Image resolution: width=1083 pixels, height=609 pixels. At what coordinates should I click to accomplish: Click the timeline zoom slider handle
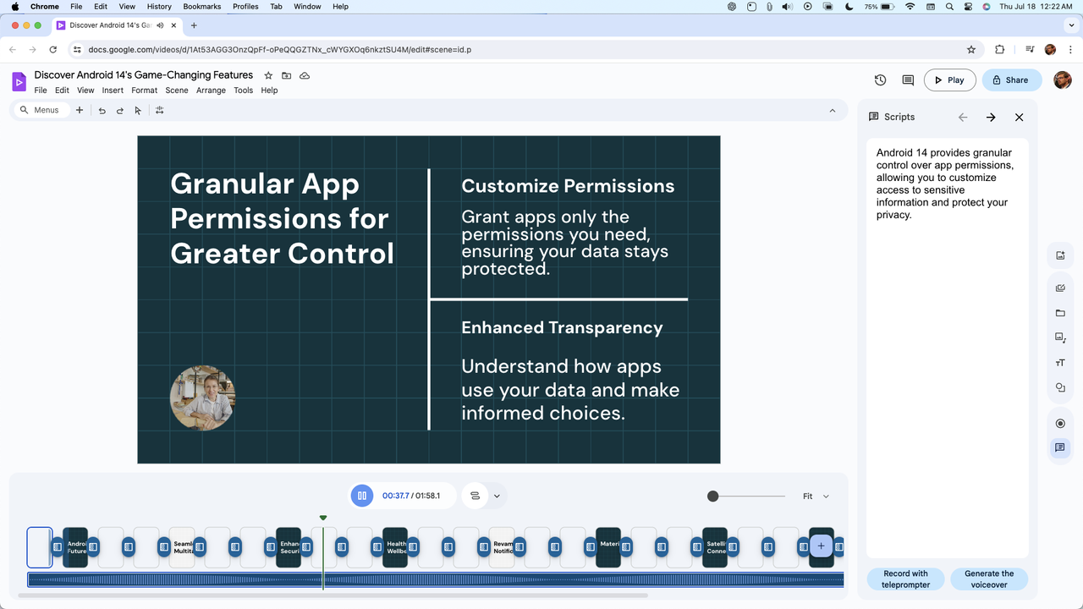click(x=713, y=497)
